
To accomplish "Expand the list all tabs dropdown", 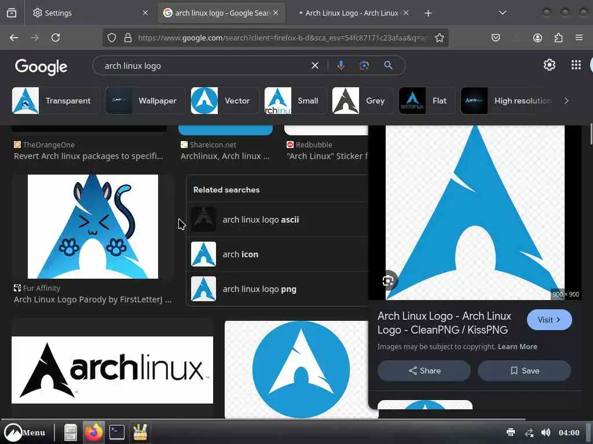I will (x=502, y=13).
